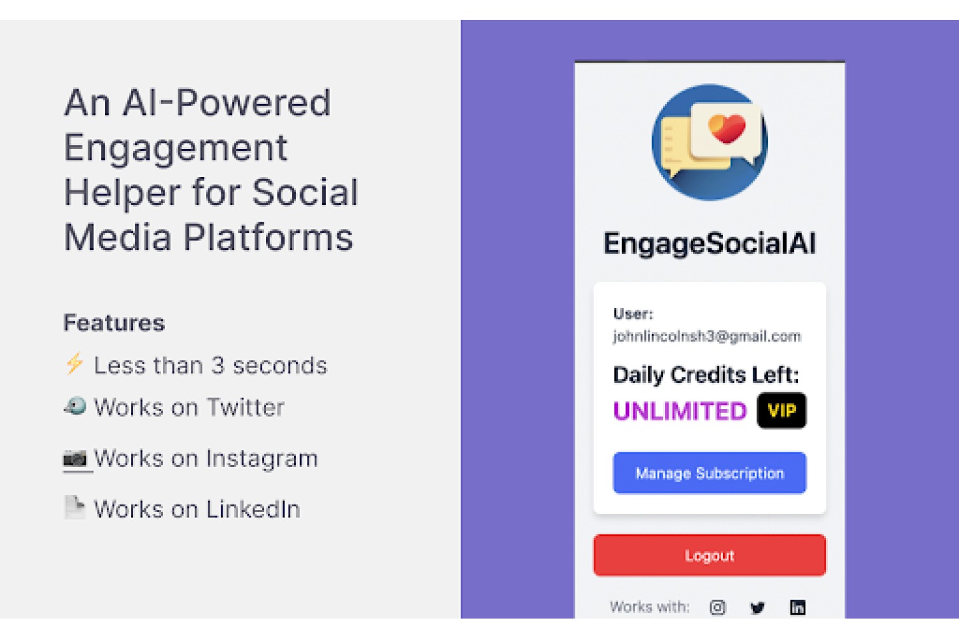Click the bird icon beside Works on Twitter
Viewport: 959px width, 639px height.
tap(75, 406)
